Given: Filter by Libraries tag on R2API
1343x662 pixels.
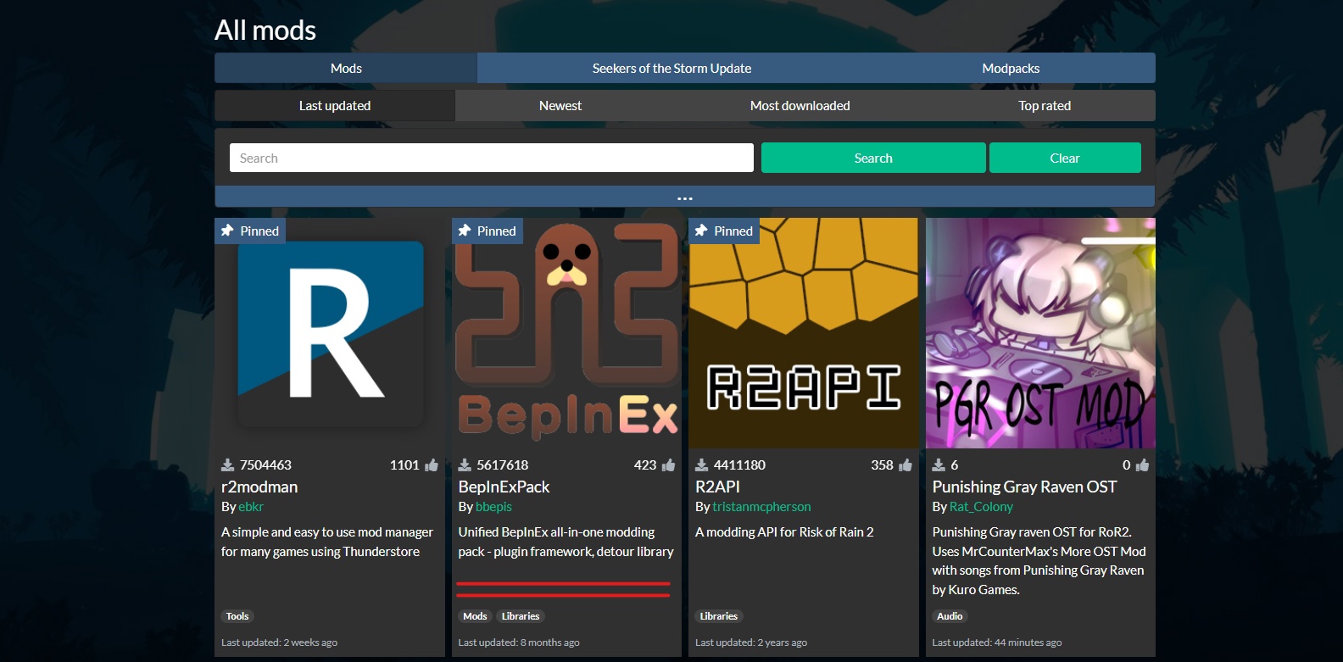Looking at the screenshot, I should pyautogui.click(x=719, y=616).
